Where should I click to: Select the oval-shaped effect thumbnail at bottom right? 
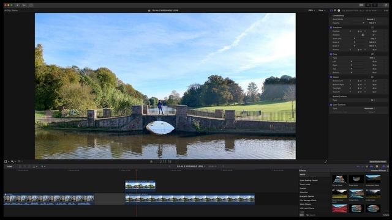(x=373, y=208)
